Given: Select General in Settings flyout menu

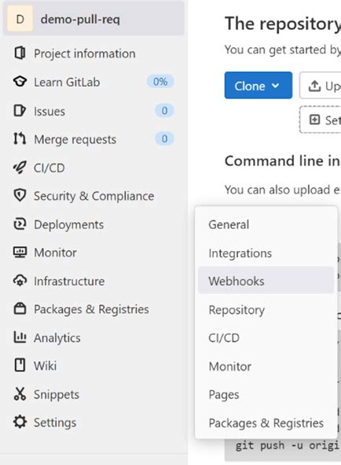Looking at the screenshot, I should [x=266, y=224].
